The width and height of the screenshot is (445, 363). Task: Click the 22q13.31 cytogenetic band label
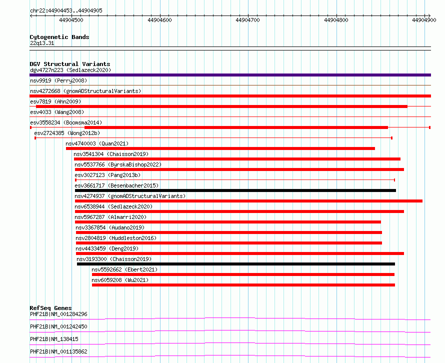pos(42,43)
